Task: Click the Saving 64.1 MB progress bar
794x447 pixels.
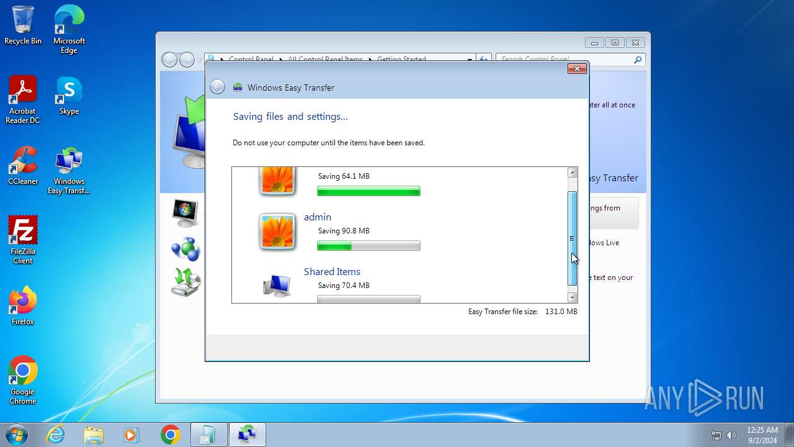Action: coord(368,191)
